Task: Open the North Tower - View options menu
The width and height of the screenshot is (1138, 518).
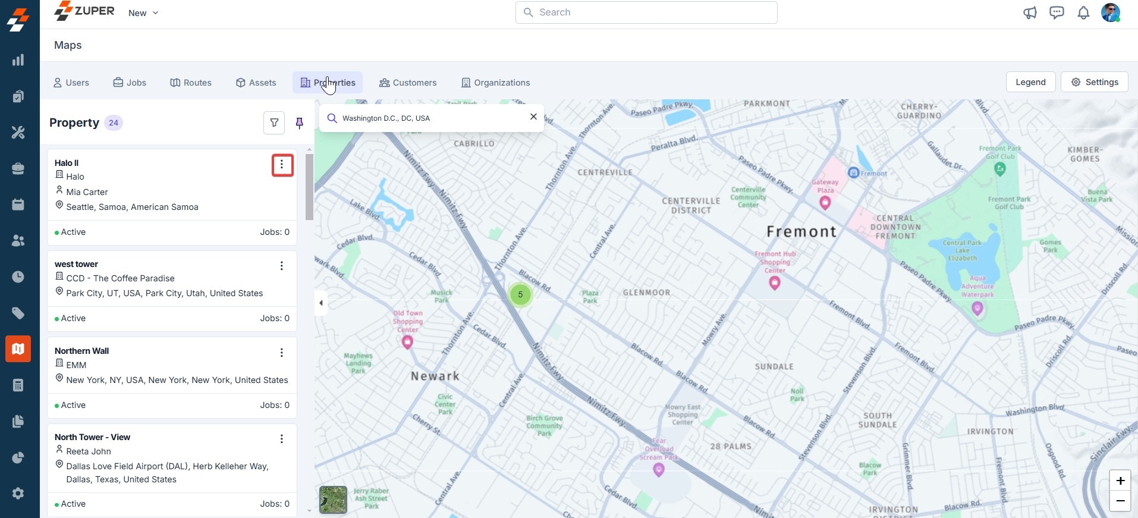Action: pyautogui.click(x=282, y=439)
